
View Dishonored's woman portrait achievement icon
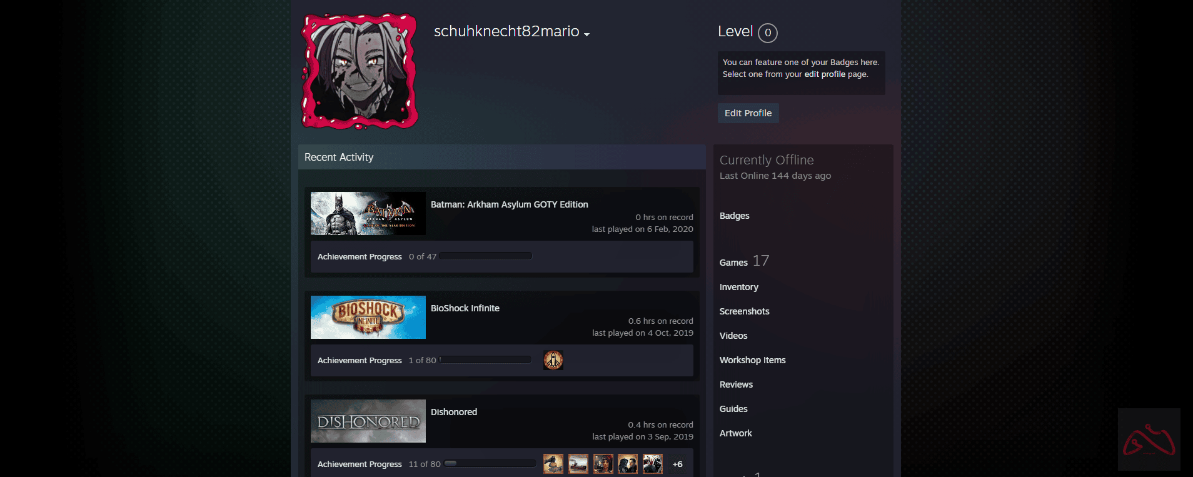[603, 464]
